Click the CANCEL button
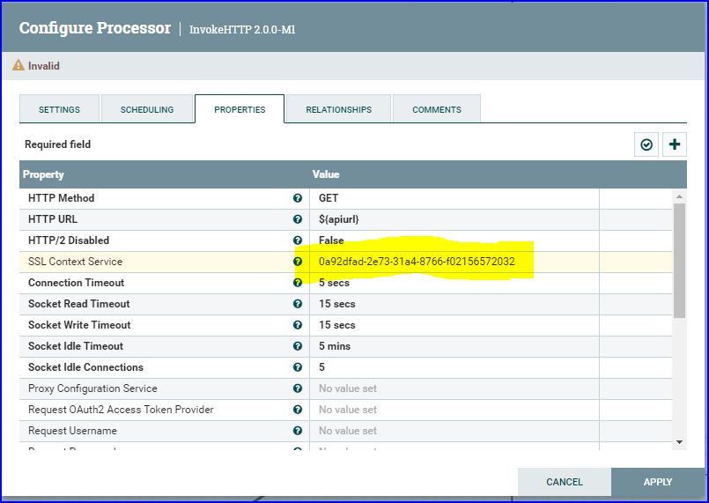 [565, 482]
